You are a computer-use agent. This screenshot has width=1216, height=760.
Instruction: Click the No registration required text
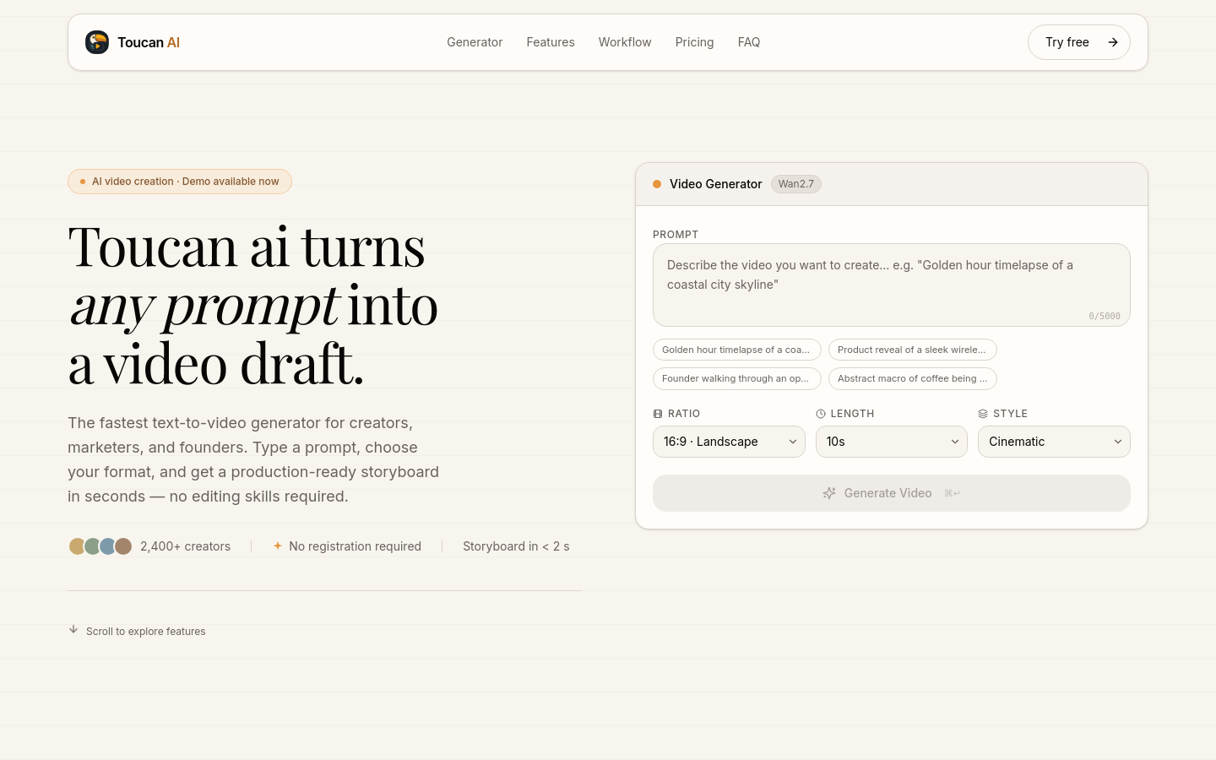click(x=355, y=546)
